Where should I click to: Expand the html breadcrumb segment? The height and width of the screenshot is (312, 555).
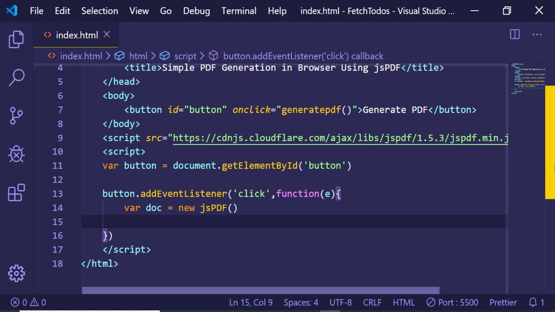(x=138, y=56)
